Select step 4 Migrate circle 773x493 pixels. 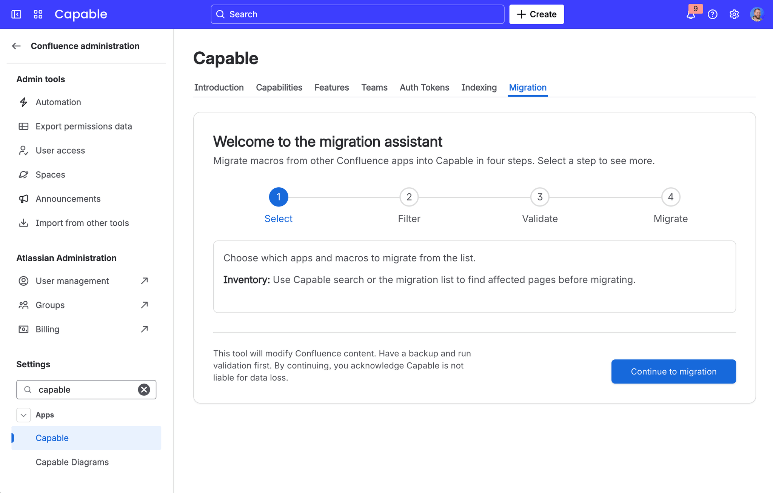click(670, 197)
